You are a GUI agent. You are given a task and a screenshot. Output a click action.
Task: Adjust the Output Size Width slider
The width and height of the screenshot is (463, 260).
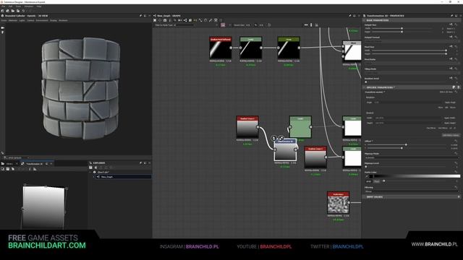[x=402, y=29]
